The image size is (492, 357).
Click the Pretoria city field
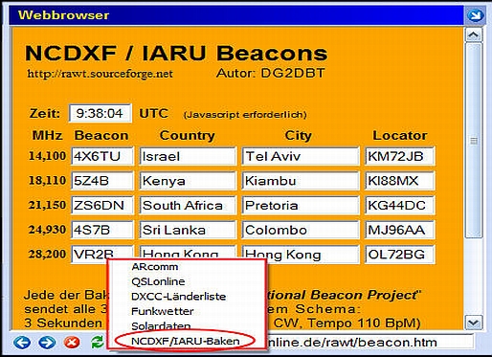[x=301, y=206]
